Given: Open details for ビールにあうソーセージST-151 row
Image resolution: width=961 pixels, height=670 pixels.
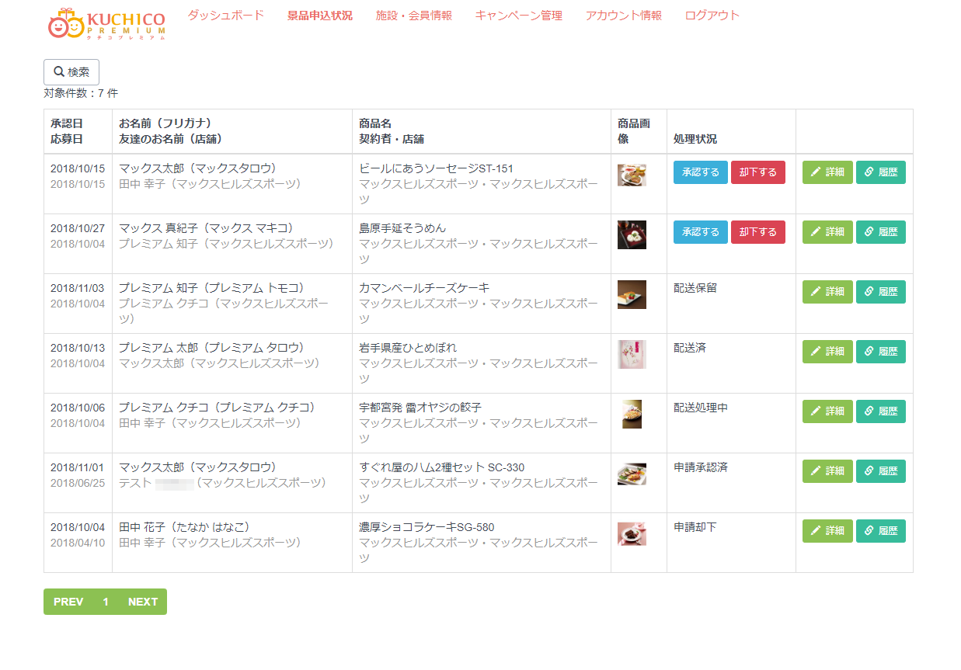Looking at the screenshot, I should click(827, 172).
